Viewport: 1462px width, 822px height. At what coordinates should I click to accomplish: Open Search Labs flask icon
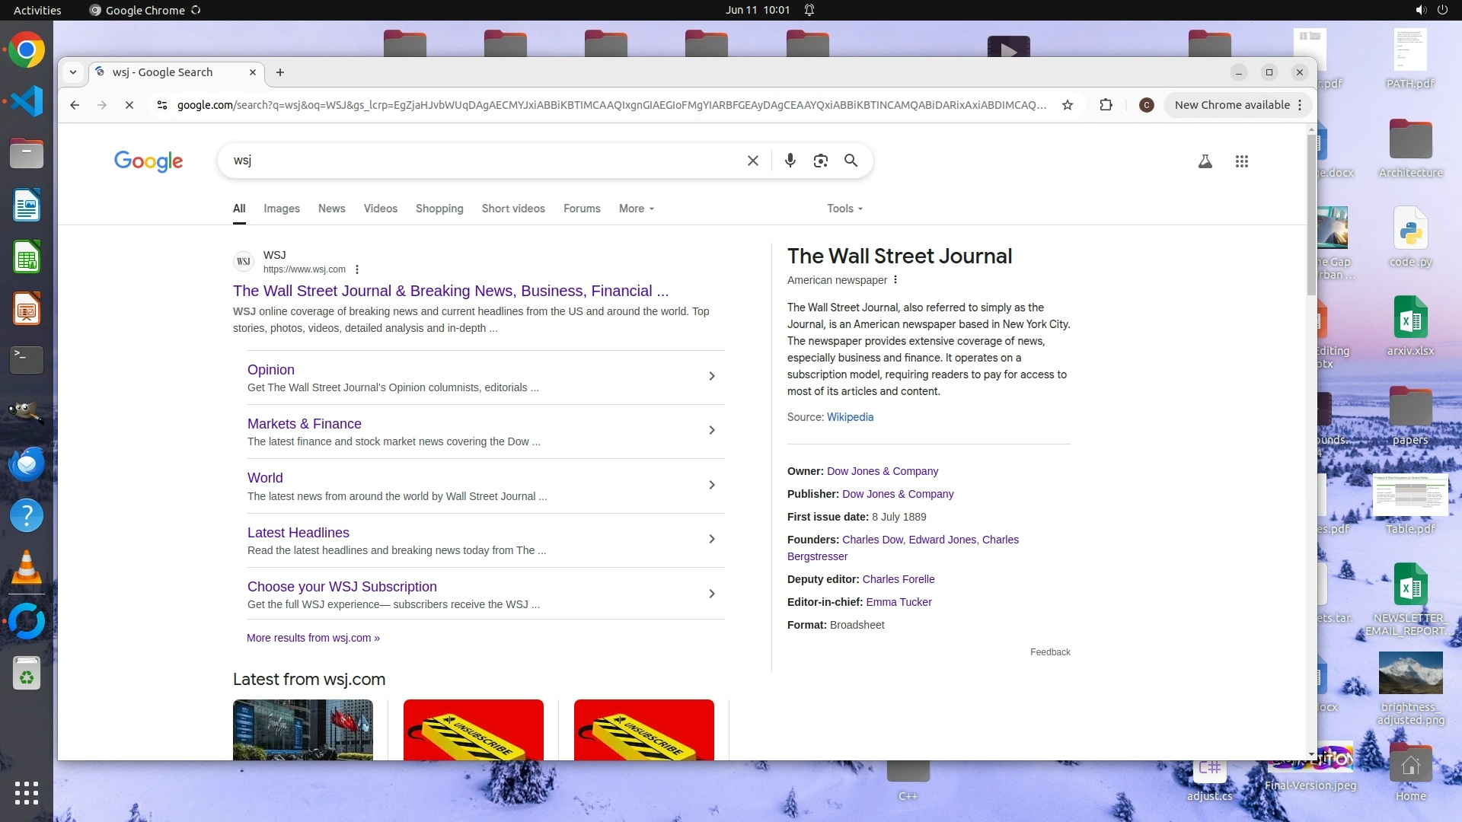click(1205, 161)
